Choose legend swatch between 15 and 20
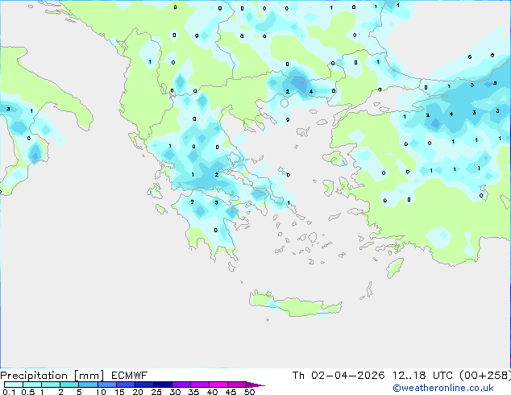The width and height of the screenshot is (511, 395). 125,385
